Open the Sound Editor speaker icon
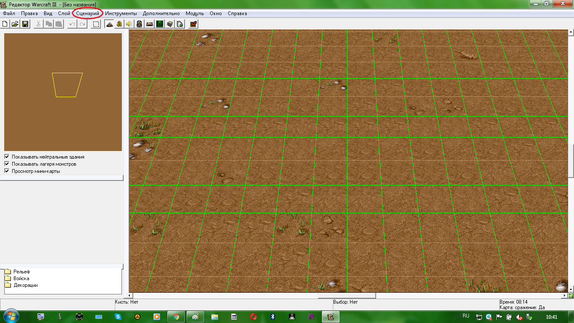Screen dimensions: 574x323 pyautogui.click(x=129, y=24)
